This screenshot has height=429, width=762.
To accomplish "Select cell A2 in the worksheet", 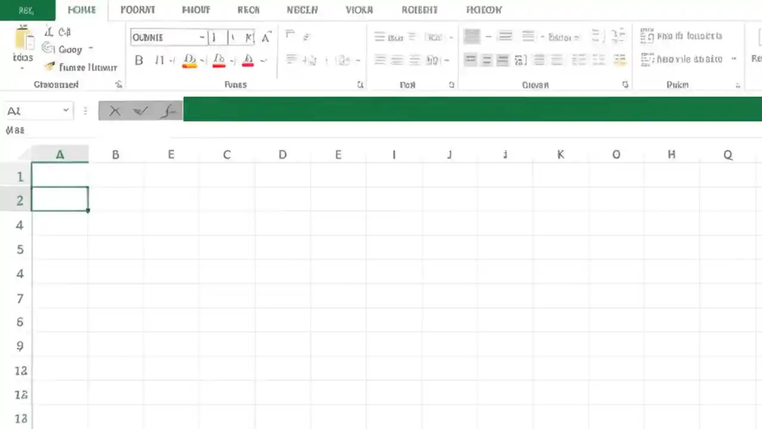I will point(60,200).
